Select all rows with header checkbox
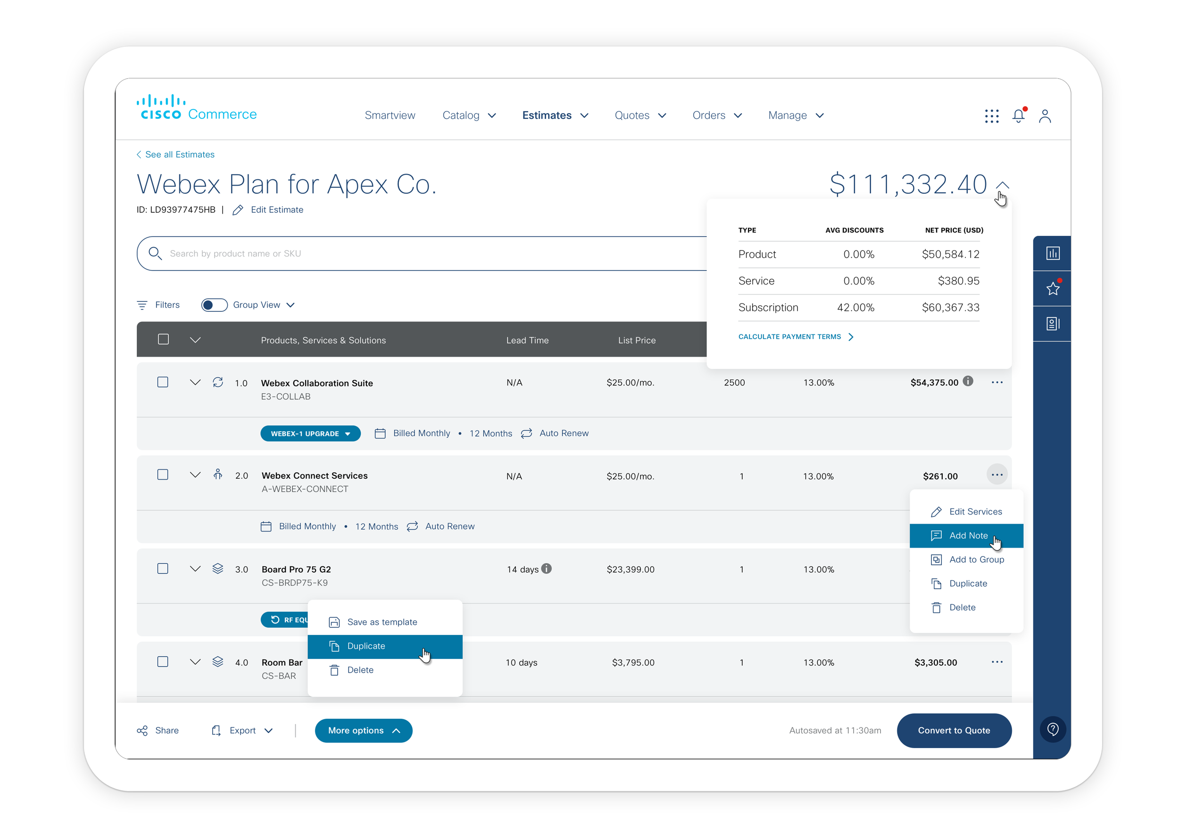The width and height of the screenshot is (1179, 834). 163,340
